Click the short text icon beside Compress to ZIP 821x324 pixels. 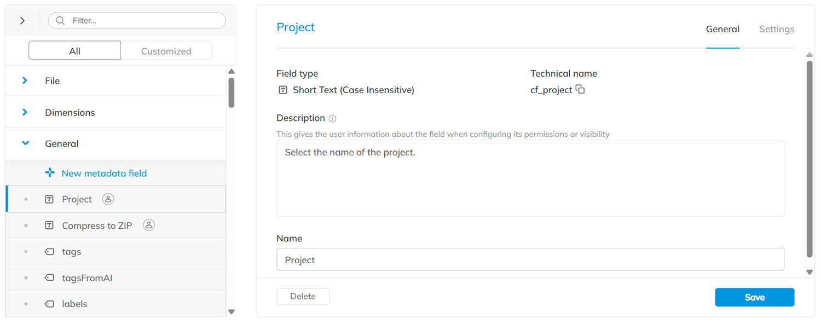(x=49, y=224)
